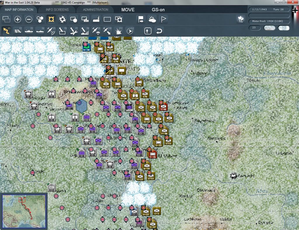Viewport: 299px width, 230px height.
Task: Select the red 5=40 infantry counter
Action: [x=163, y=107]
